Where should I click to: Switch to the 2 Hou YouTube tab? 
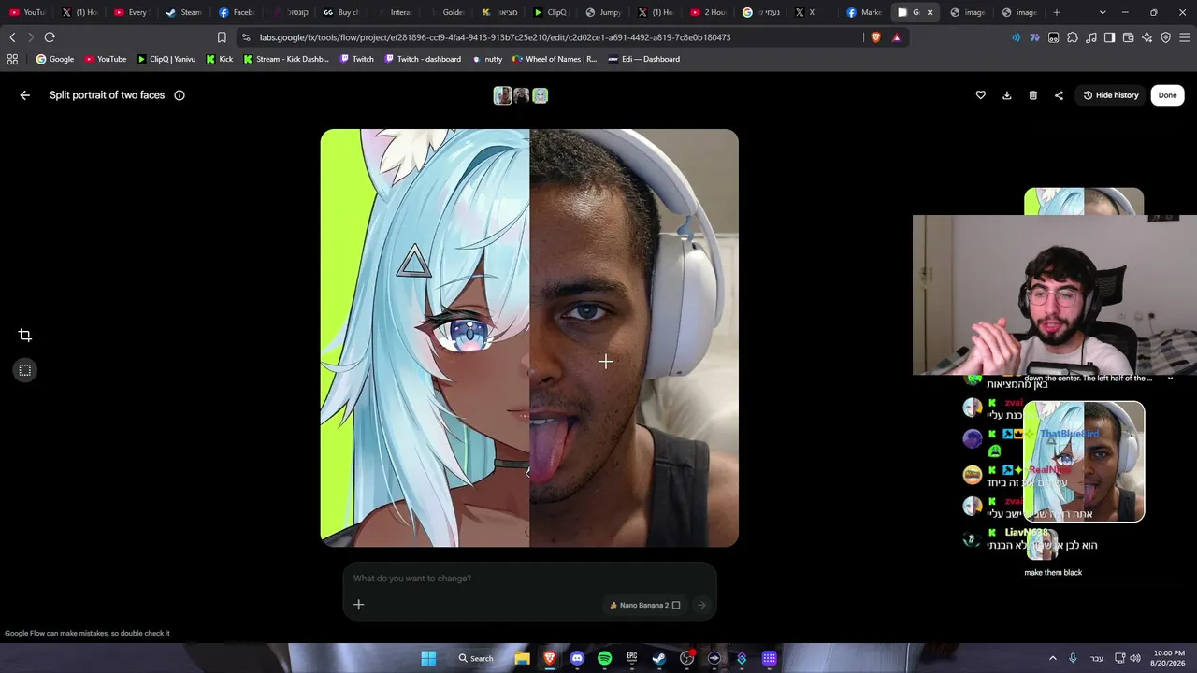tap(707, 13)
